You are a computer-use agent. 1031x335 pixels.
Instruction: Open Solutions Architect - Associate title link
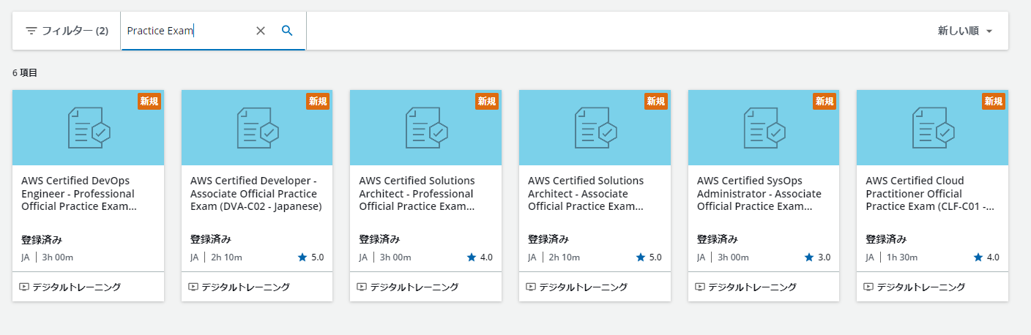click(x=587, y=194)
